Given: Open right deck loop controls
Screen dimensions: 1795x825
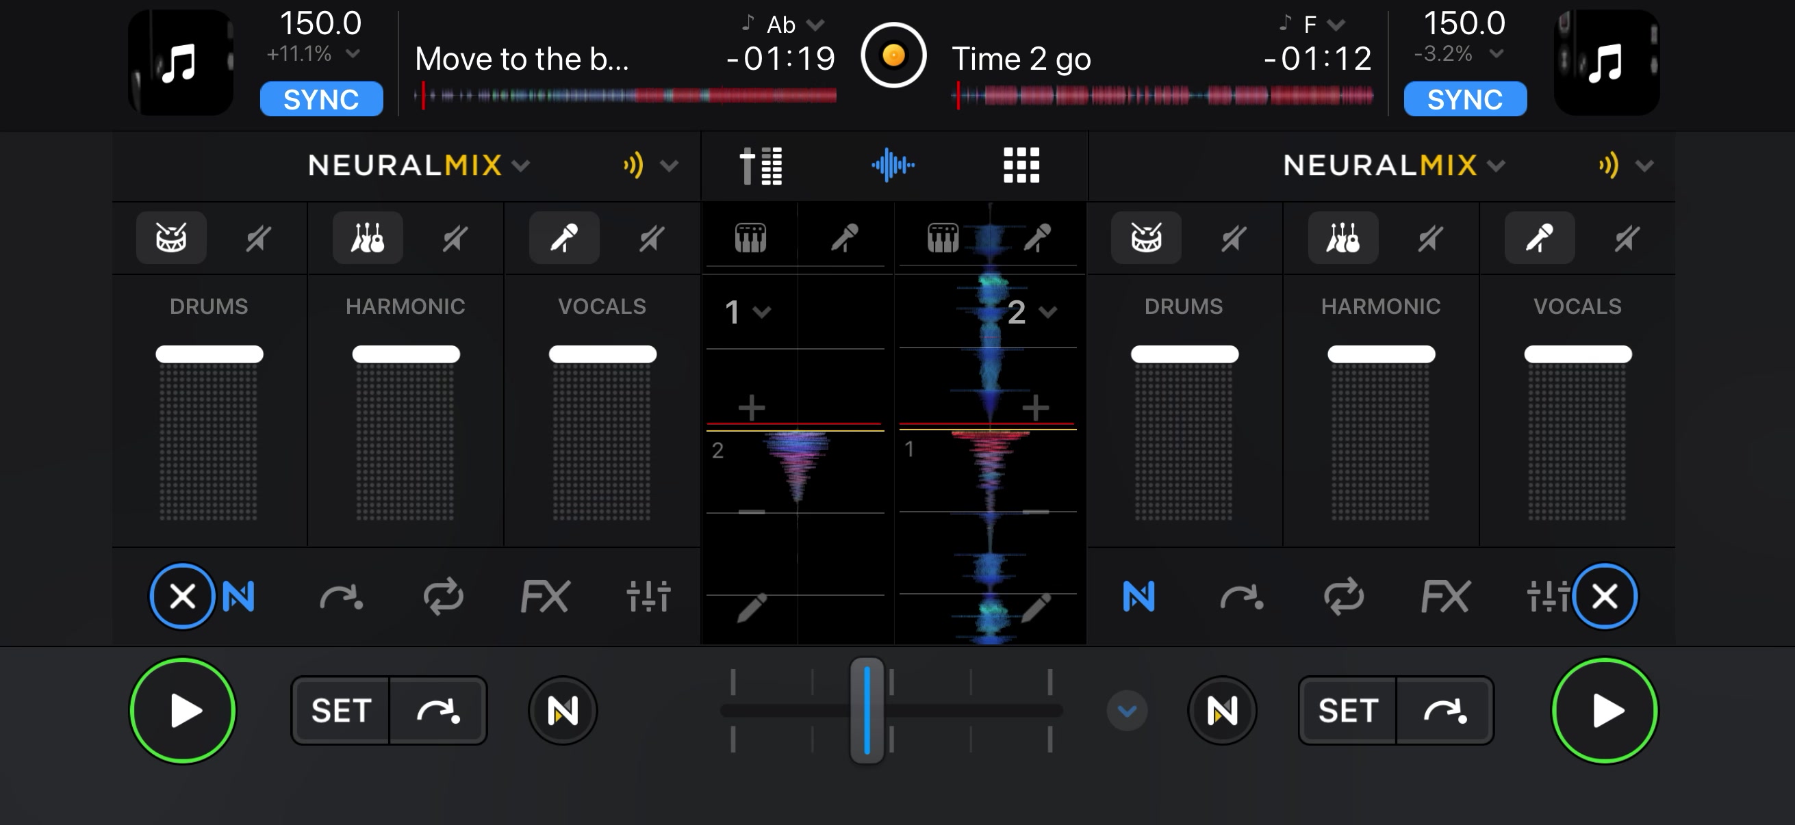Looking at the screenshot, I should [x=1343, y=597].
